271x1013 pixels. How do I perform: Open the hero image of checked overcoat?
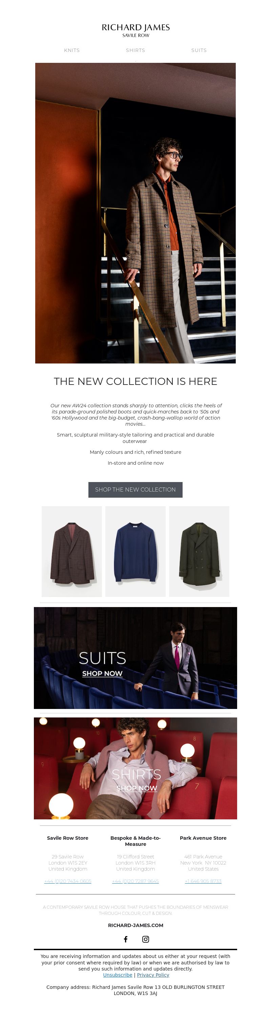(x=135, y=213)
